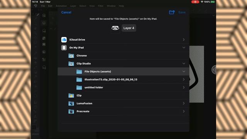The height and width of the screenshot is (139, 247).
Task: Click the Illustration73.clip folder icon
Action: (79, 80)
